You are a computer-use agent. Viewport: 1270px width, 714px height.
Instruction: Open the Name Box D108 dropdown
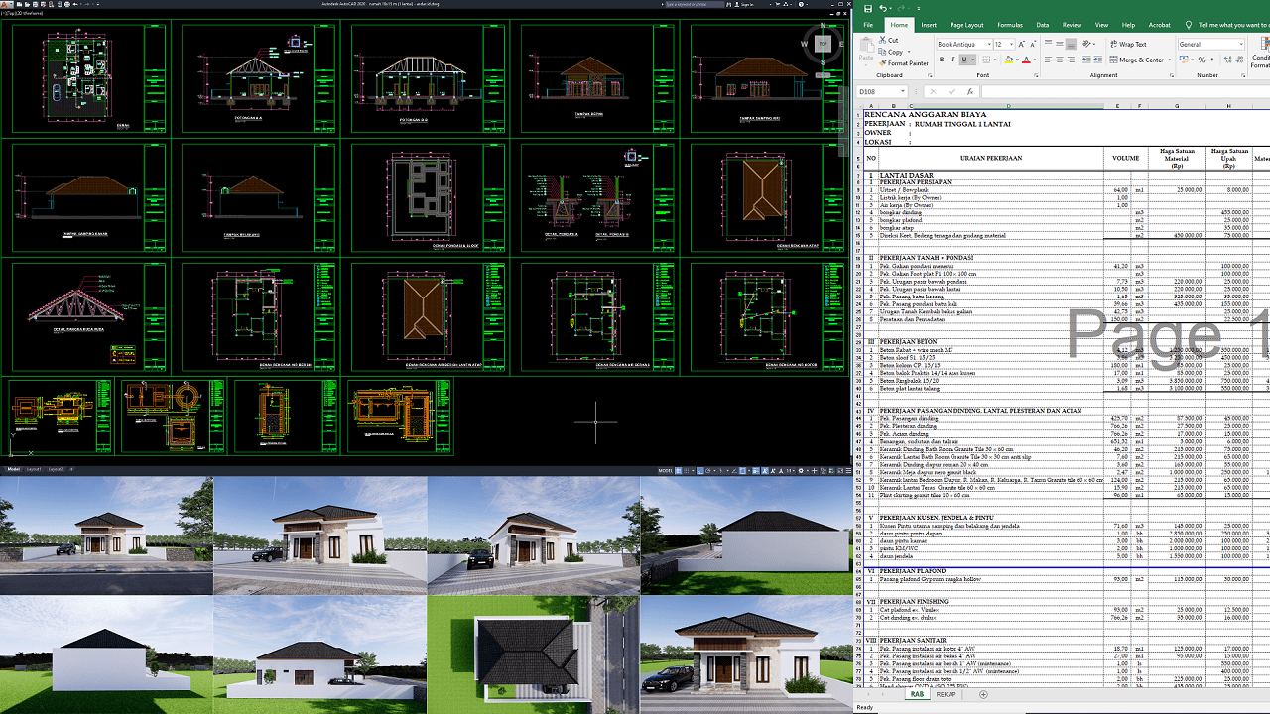coord(903,92)
